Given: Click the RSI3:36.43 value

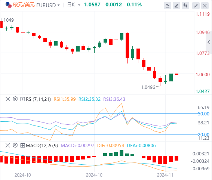Looking at the screenshot, I should pyautogui.click(x=114, y=99).
